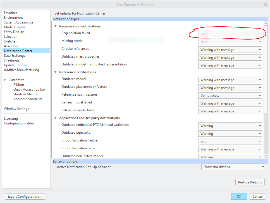Open Import Validation Issue dropdown

pyautogui.click(x=230, y=149)
